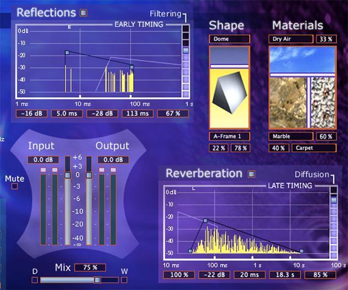Click the reverb start envelope node

190,251
